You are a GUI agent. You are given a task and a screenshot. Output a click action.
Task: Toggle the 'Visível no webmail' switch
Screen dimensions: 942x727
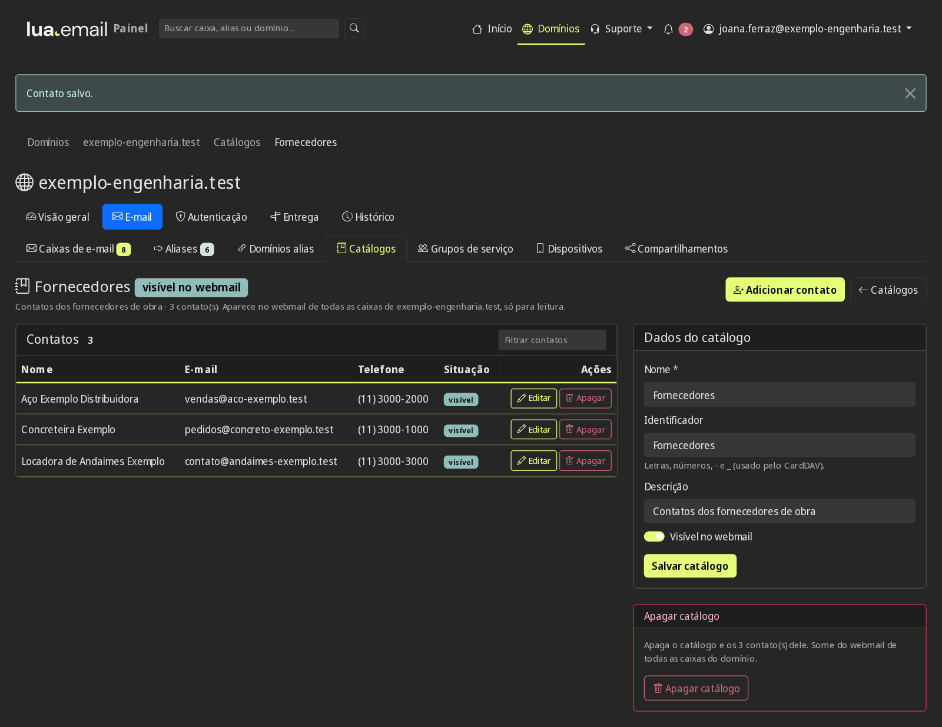(654, 536)
